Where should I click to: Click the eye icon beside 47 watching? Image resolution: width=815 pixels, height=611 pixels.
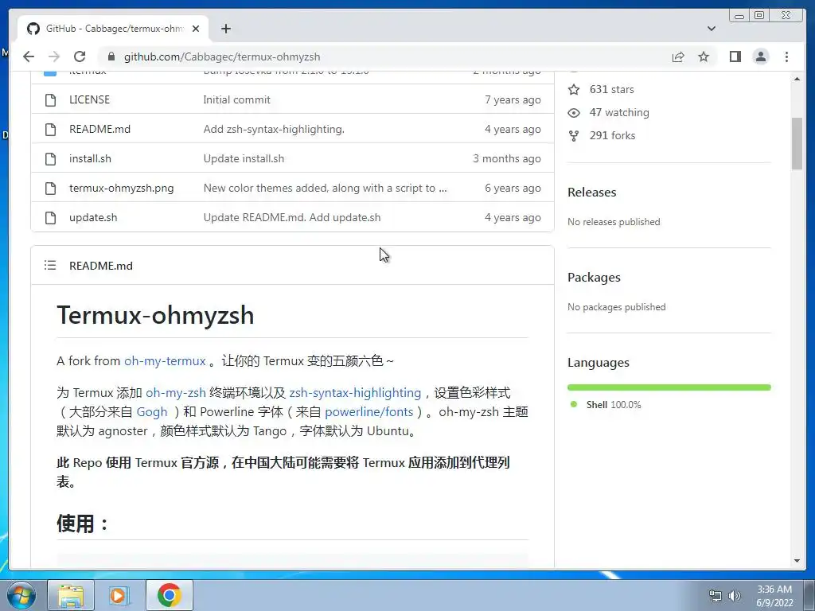click(574, 113)
